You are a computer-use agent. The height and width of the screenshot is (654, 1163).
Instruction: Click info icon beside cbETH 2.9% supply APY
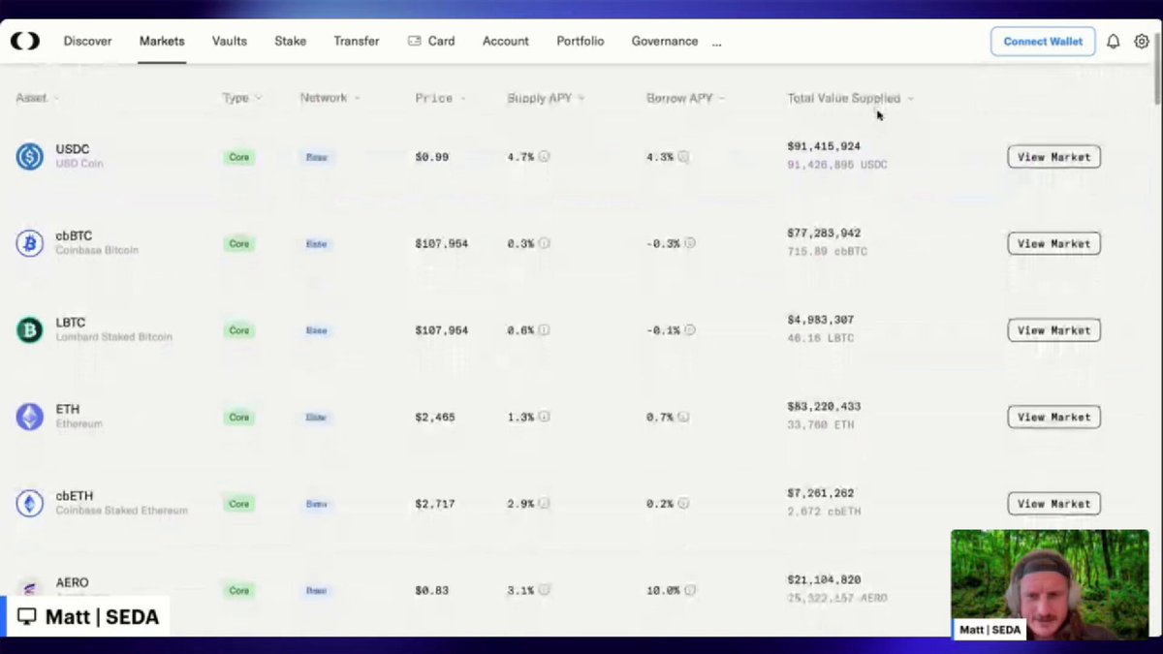coord(544,504)
